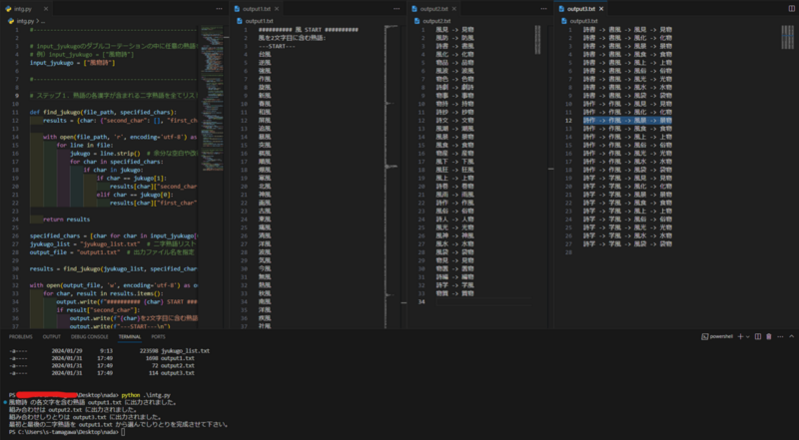Click the split editor layout icon beside output3.txt
Viewport: 799px width, 440px height.
[x=791, y=9]
